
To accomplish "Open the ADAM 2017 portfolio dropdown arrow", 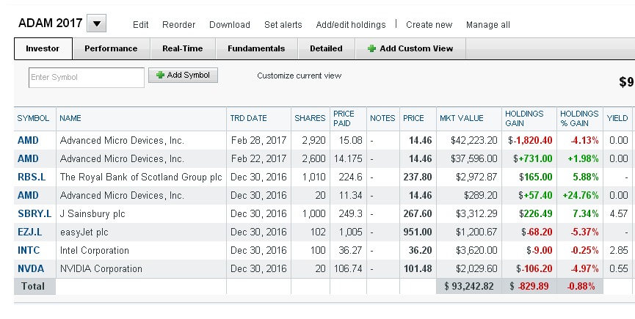I will 96,23.
